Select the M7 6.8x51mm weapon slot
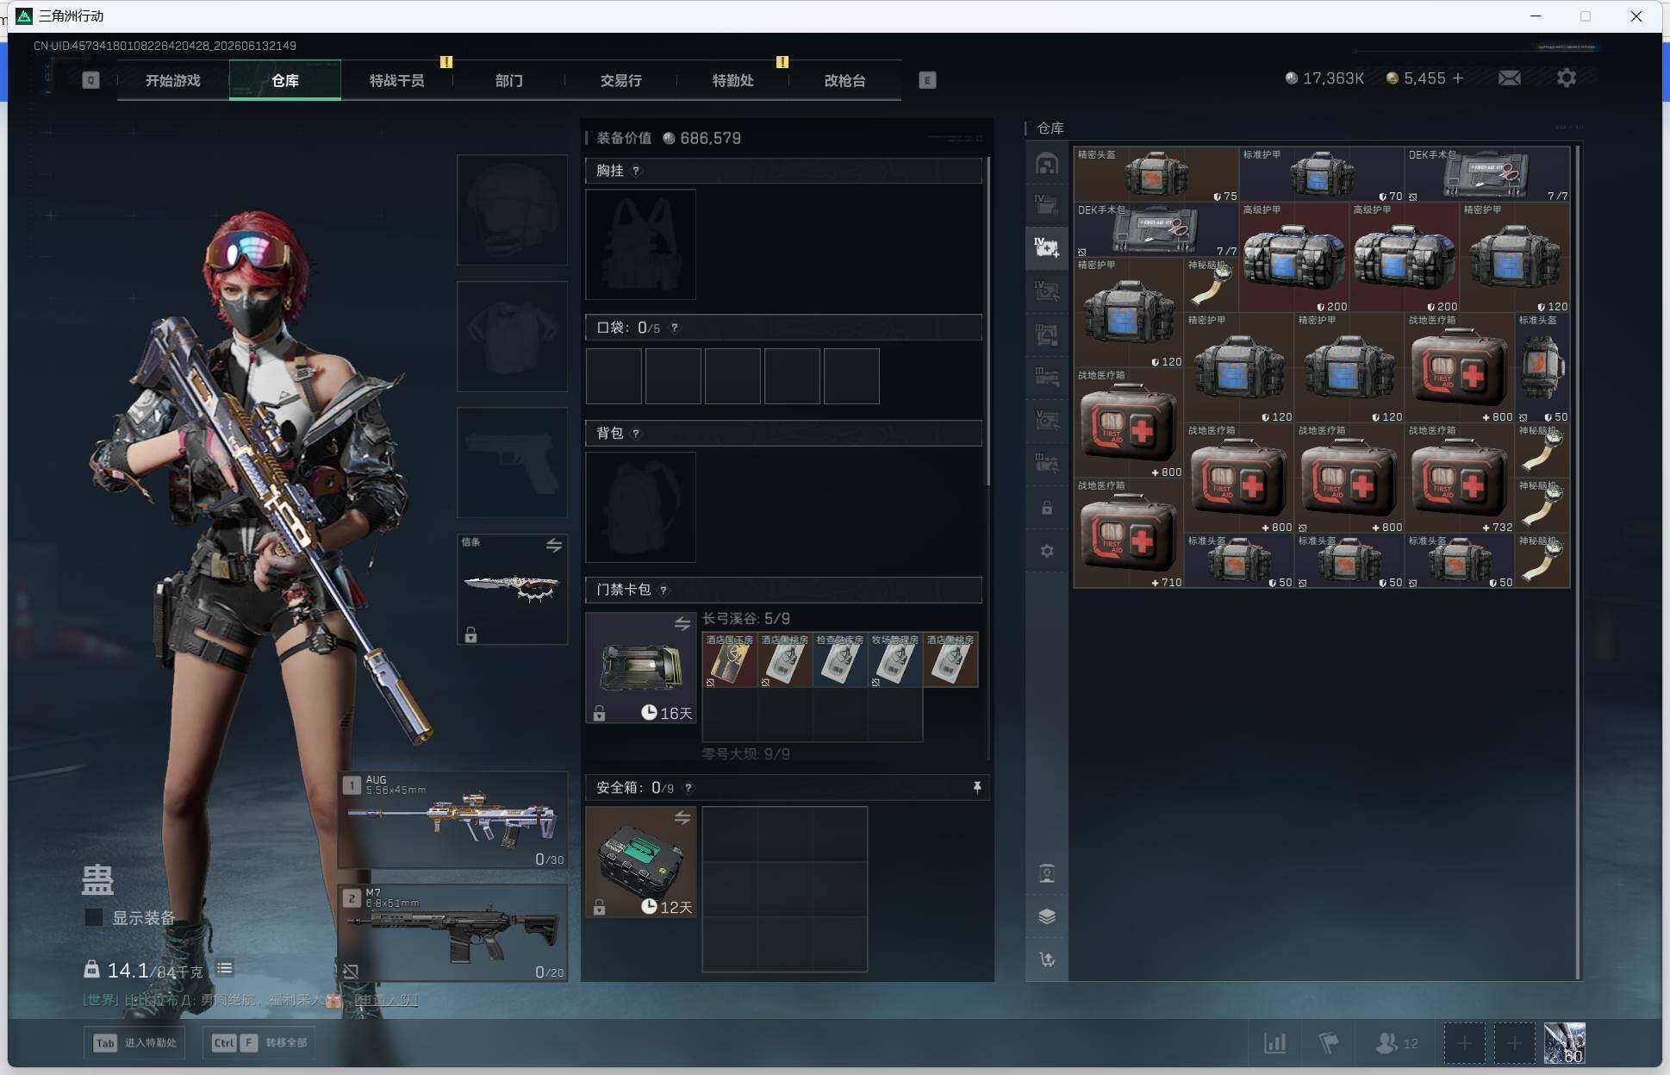This screenshot has height=1075, width=1670. click(453, 933)
